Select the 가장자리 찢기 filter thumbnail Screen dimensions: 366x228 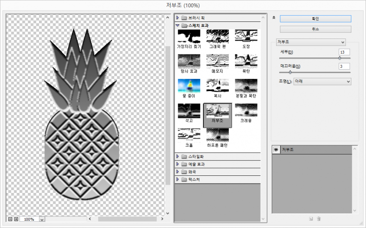pos(188,36)
